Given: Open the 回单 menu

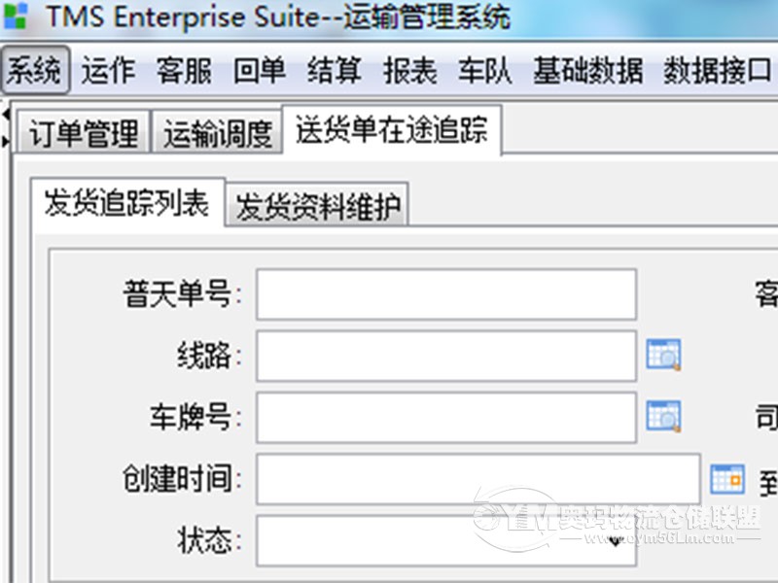Looking at the screenshot, I should [260, 70].
